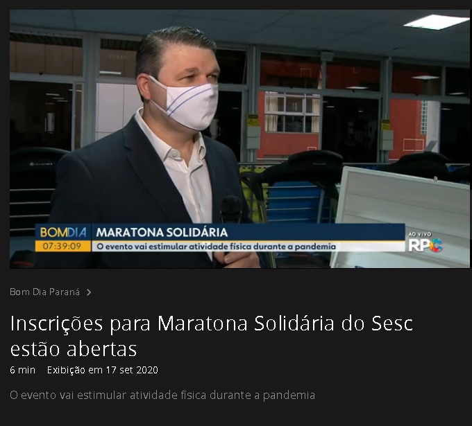Click the 6 min duration label
The image size is (472, 426).
23,370
